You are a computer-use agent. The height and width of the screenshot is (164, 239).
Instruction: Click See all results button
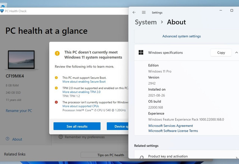77,126
